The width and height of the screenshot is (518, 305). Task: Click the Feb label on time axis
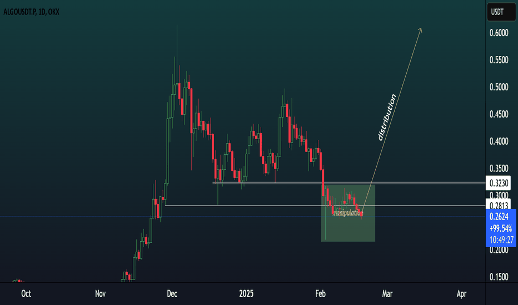tap(320, 293)
